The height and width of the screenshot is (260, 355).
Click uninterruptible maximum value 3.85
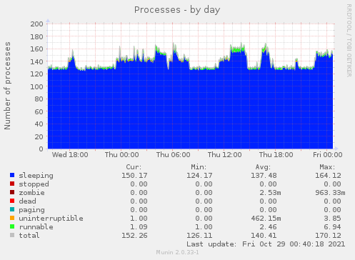pos(332,219)
